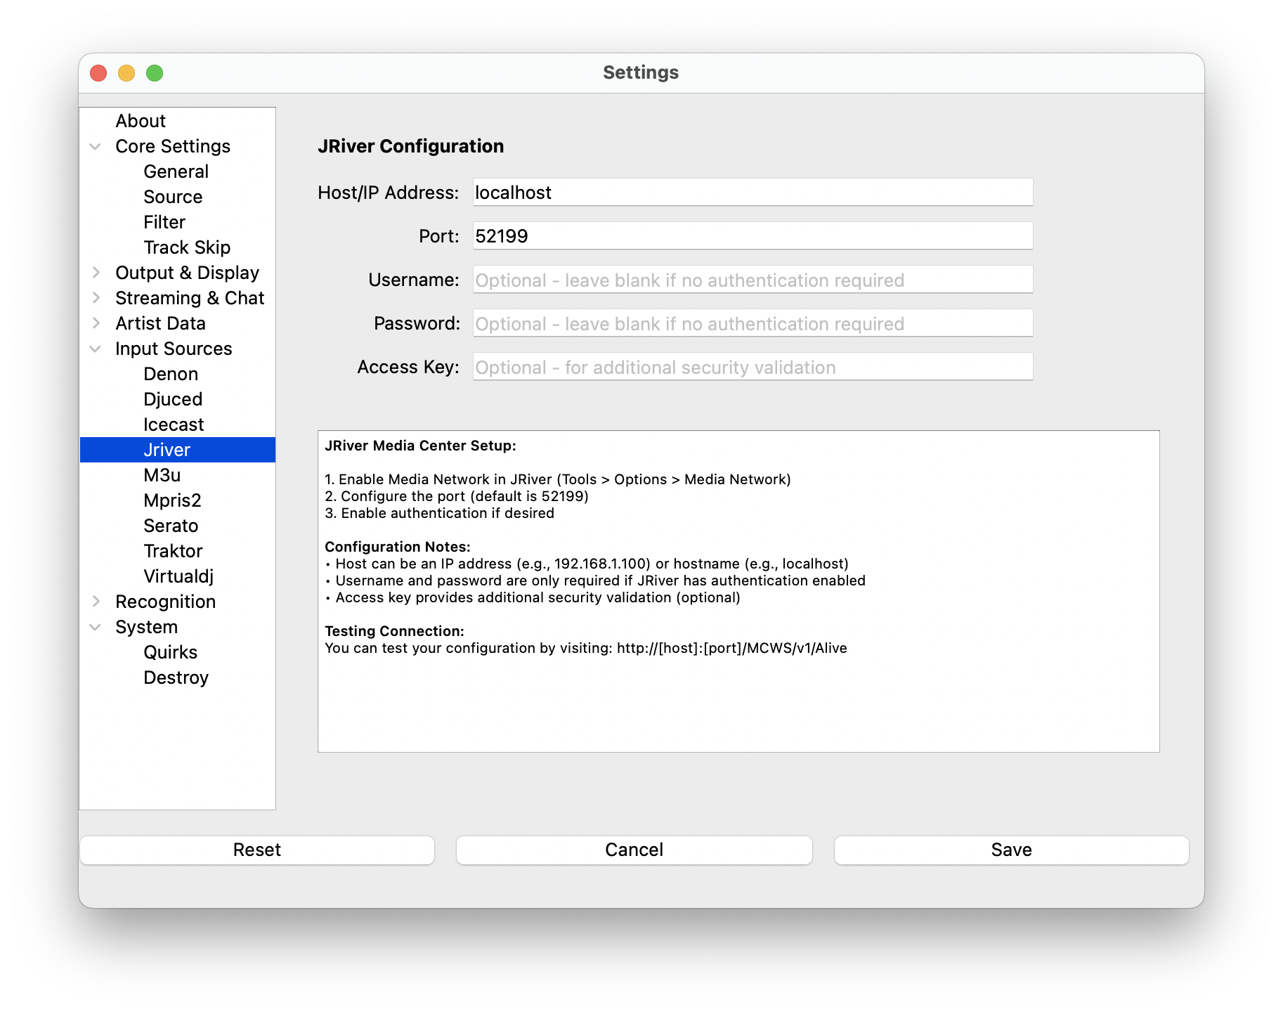Click the Access Key field
Image resolution: width=1283 pixels, height=1012 pixels.
(752, 367)
